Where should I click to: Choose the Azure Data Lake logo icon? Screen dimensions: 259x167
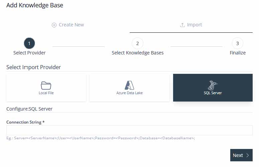(x=129, y=85)
